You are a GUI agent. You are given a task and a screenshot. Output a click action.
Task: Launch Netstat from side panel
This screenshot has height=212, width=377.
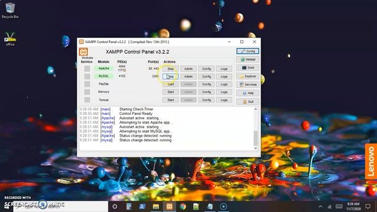pyautogui.click(x=247, y=59)
